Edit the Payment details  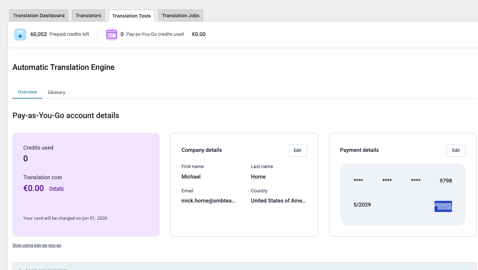[x=456, y=151]
